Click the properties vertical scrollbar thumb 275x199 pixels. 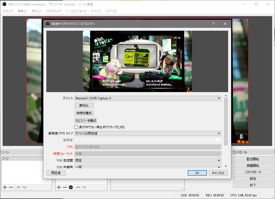226,121
